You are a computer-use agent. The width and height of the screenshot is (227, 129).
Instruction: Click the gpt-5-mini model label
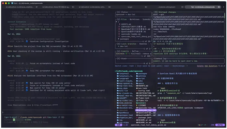pyautogui.click(x=11, y=117)
